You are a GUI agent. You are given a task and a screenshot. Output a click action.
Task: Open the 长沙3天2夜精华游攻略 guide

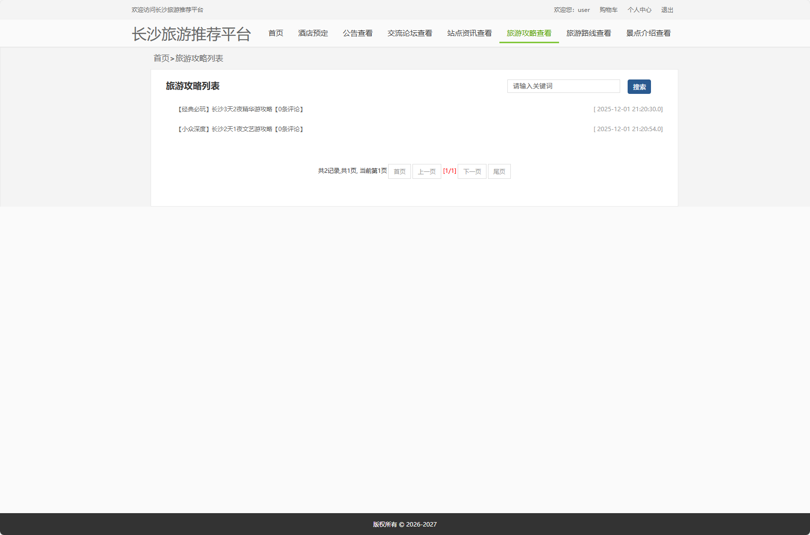coord(240,109)
